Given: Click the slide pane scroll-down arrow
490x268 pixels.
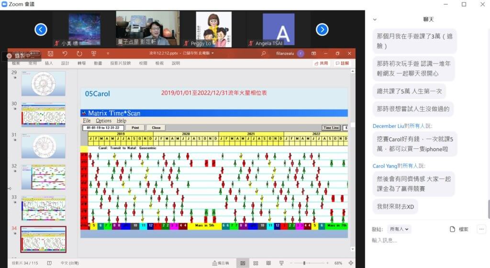Looking at the screenshot, I should [353, 249].
